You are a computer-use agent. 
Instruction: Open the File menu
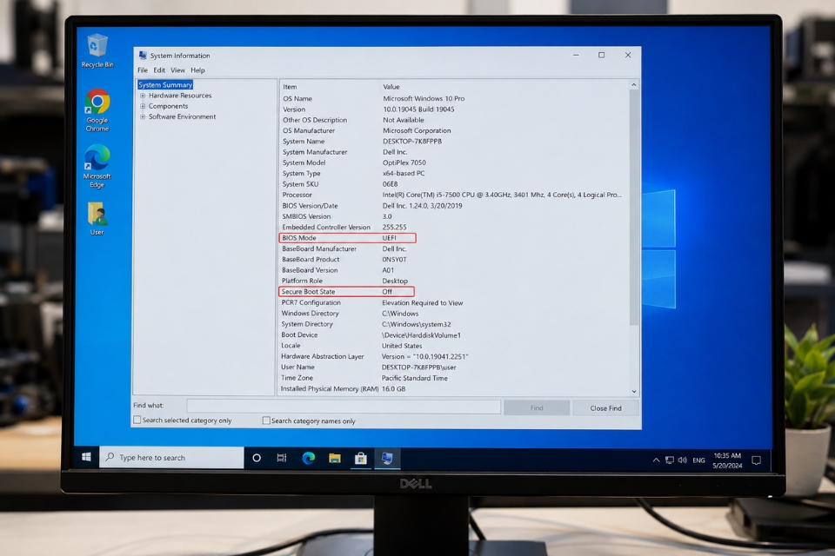point(143,70)
